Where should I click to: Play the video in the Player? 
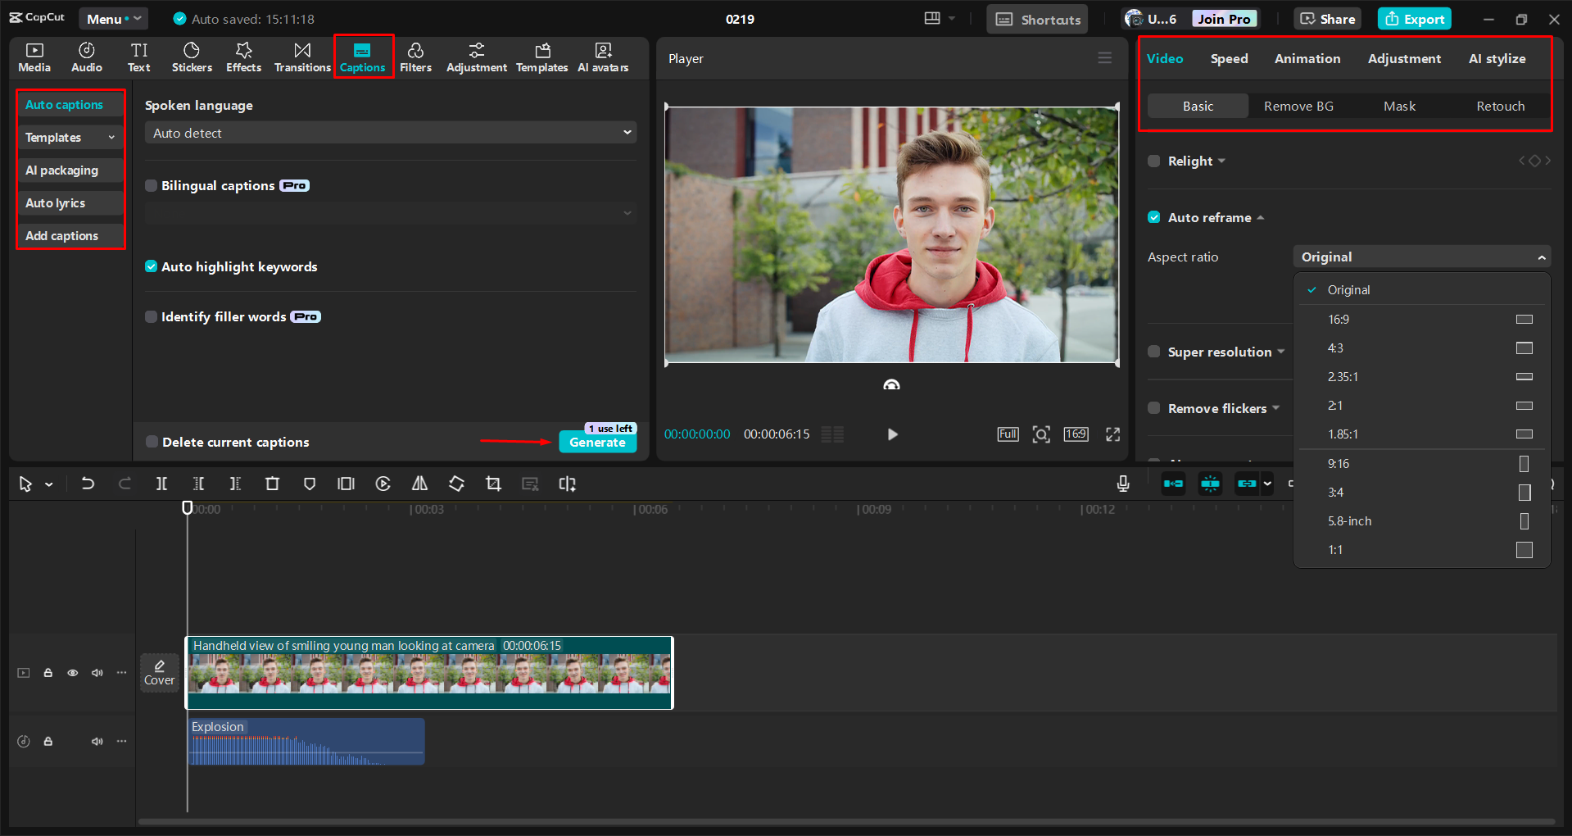coord(892,434)
